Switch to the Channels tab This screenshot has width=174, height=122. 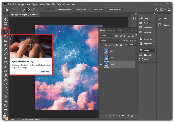[x=111, y=30]
